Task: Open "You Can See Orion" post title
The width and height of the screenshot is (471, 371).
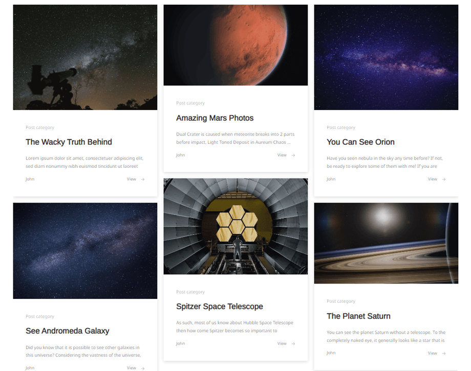Action: tap(360, 142)
